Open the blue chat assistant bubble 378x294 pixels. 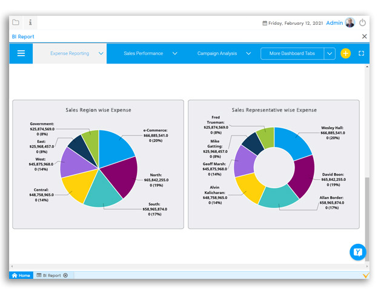358,252
